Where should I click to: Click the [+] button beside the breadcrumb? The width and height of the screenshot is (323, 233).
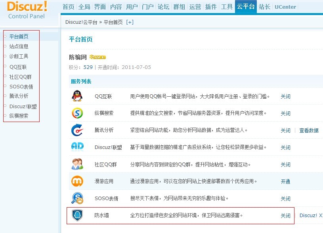click(x=130, y=22)
